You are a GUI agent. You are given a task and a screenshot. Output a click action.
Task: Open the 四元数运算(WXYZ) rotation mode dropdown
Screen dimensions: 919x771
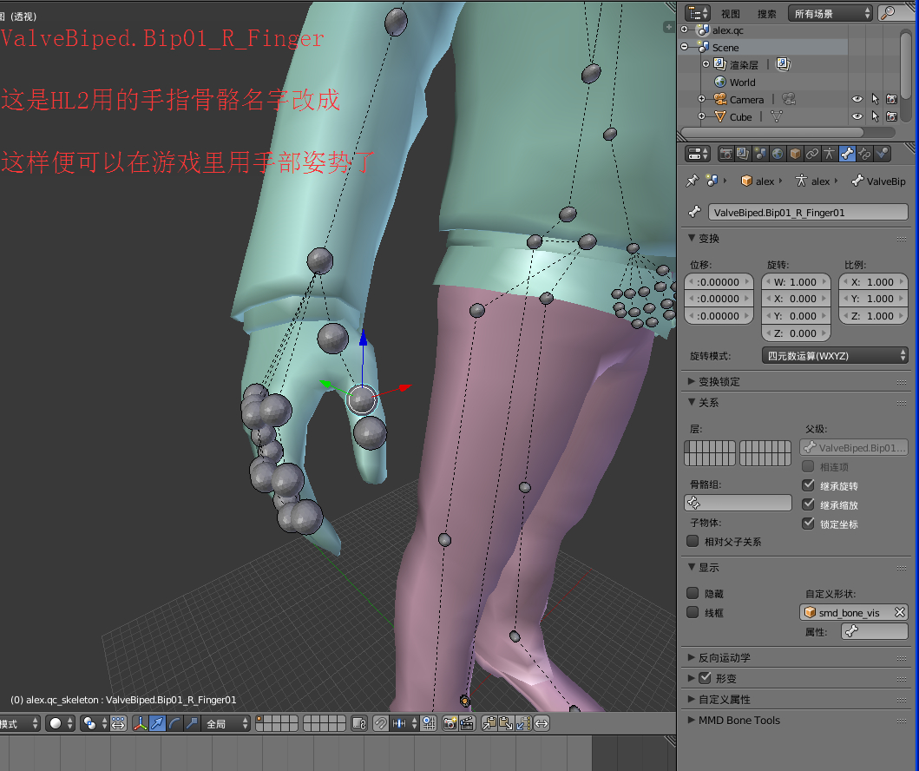[835, 355]
